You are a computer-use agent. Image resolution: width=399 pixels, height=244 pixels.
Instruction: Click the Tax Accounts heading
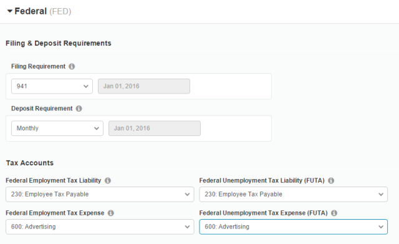[x=30, y=163]
